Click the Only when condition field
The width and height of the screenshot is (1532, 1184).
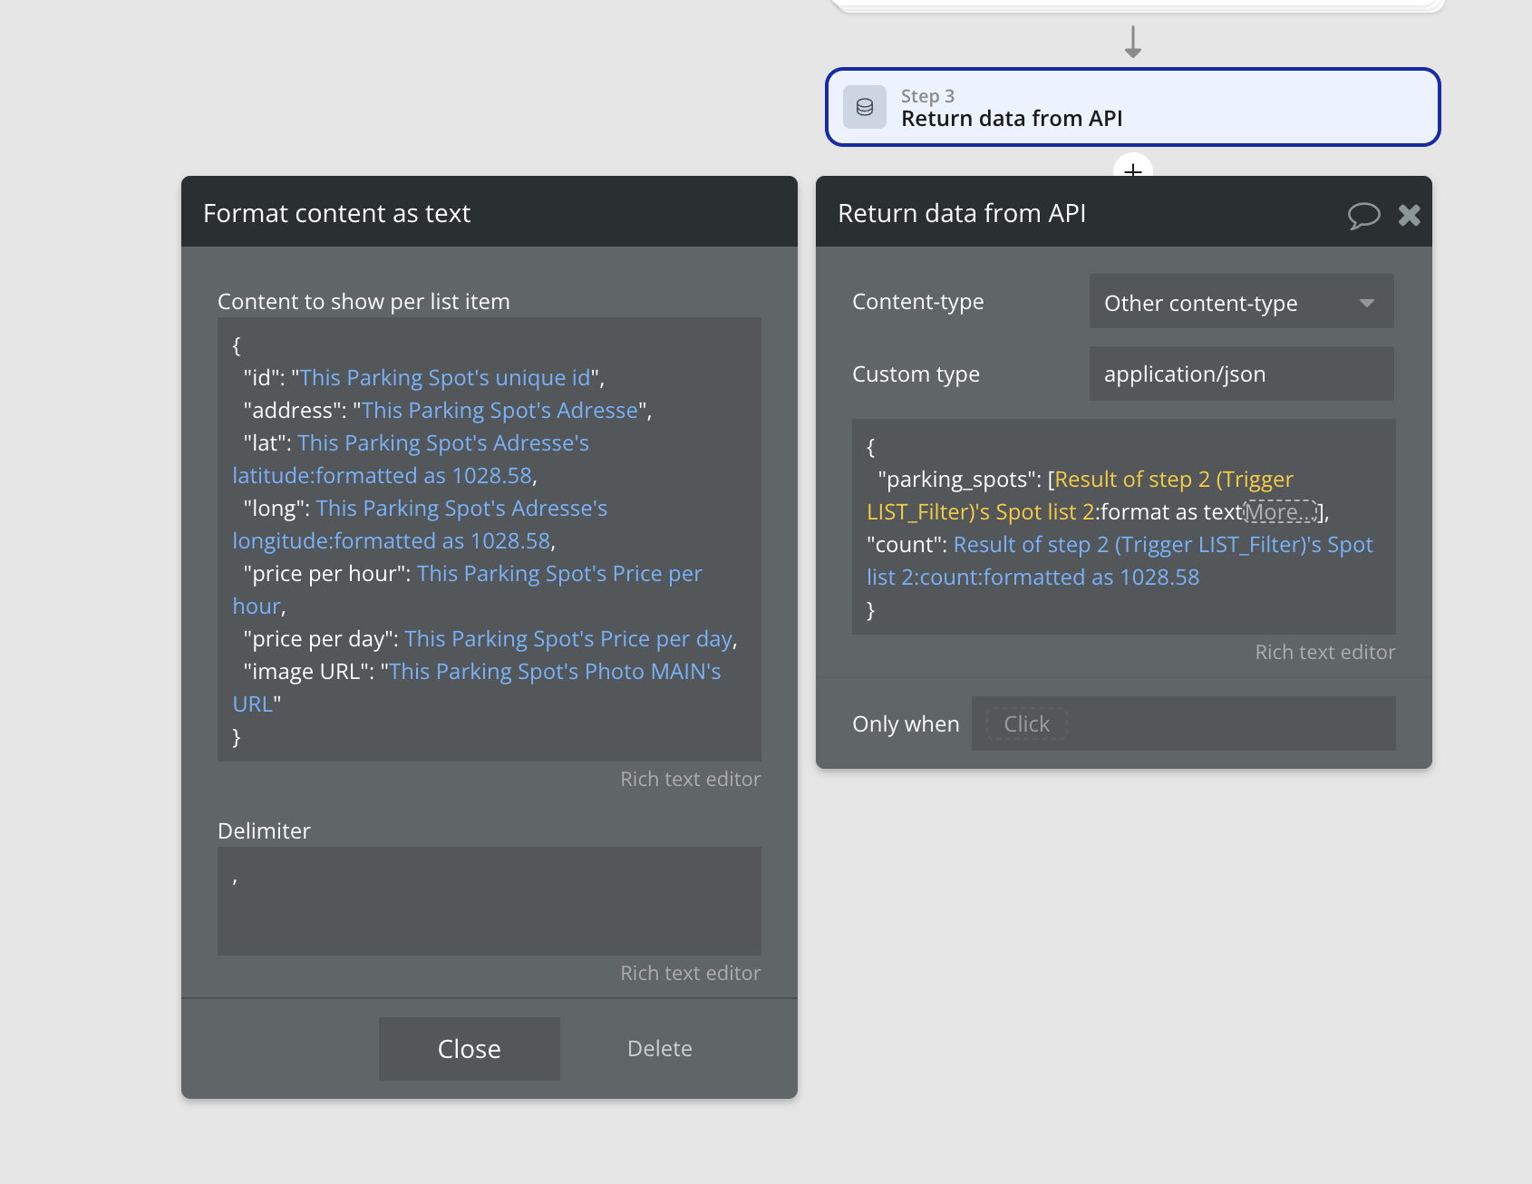tap(1182, 724)
